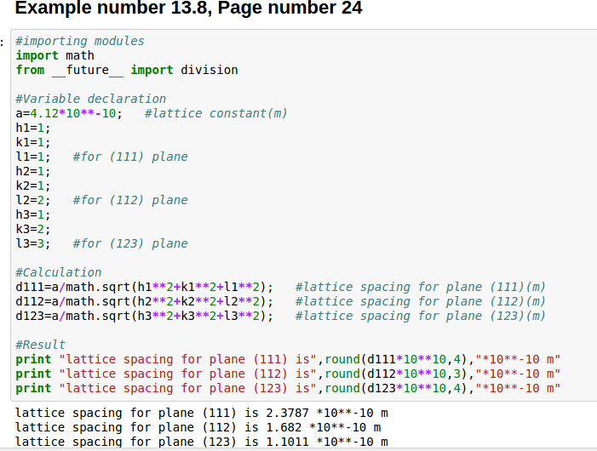The width and height of the screenshot is (597, 451).
Task: Click the '#for (111) plane' comment
Action: pyautogui.click(x=130, y=157)
